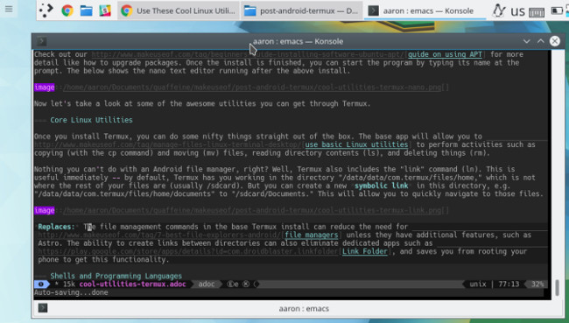The height and width of the screenshot is (323, 569).
Task: Click the buffer name 'cool-utilities-termux.adoc' in modeline
Action: click(132, 284)
